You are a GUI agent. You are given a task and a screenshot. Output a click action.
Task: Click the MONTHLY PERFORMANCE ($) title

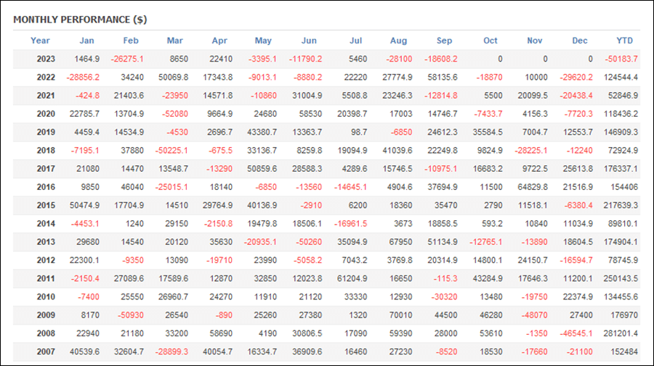80,20
